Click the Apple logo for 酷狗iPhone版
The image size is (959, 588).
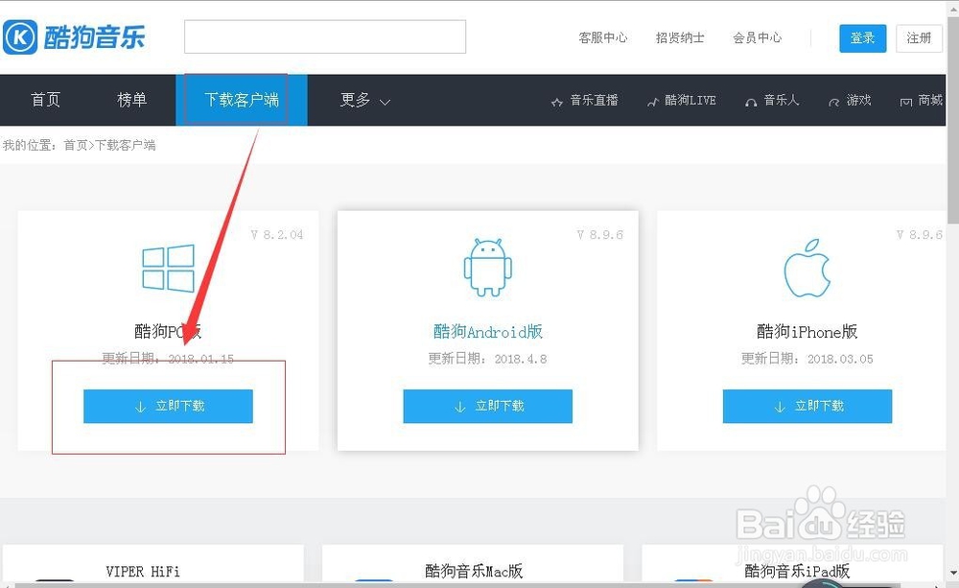pos(807,268)
